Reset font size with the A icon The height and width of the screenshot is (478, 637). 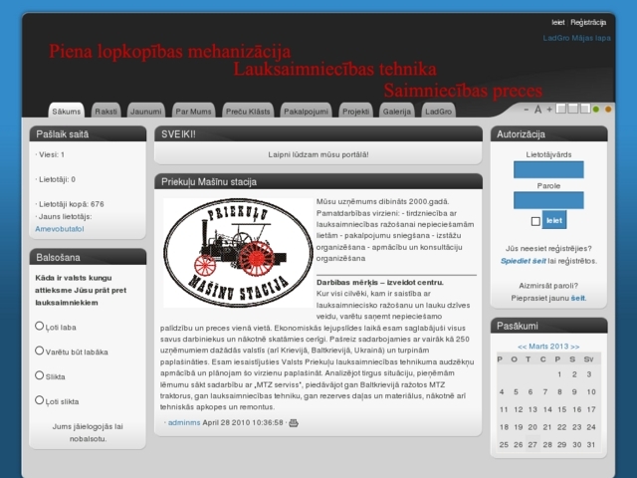537,110
